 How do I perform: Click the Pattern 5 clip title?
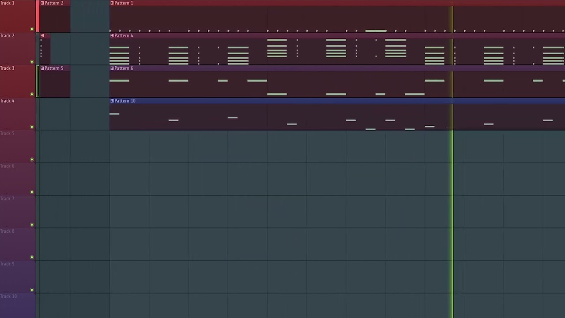[x=54, y=68]
